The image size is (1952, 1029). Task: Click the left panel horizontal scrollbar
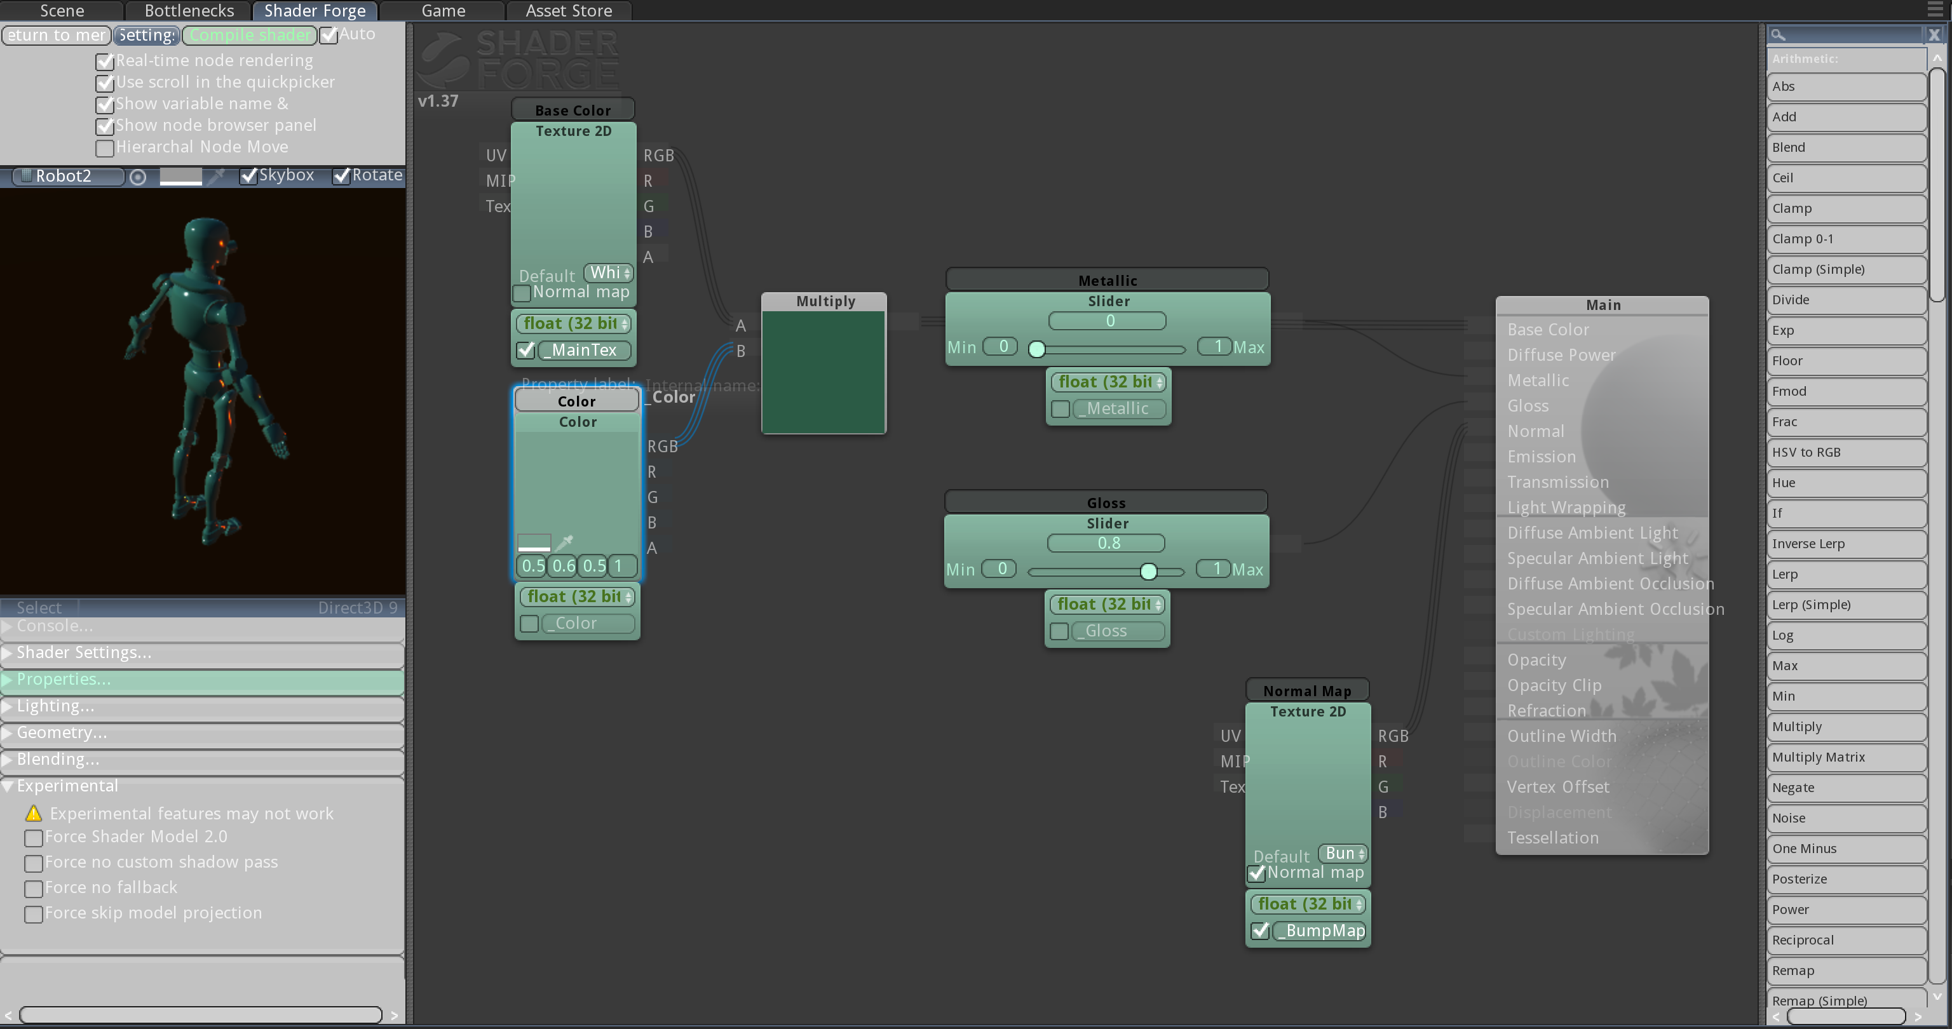(201, 1014)
